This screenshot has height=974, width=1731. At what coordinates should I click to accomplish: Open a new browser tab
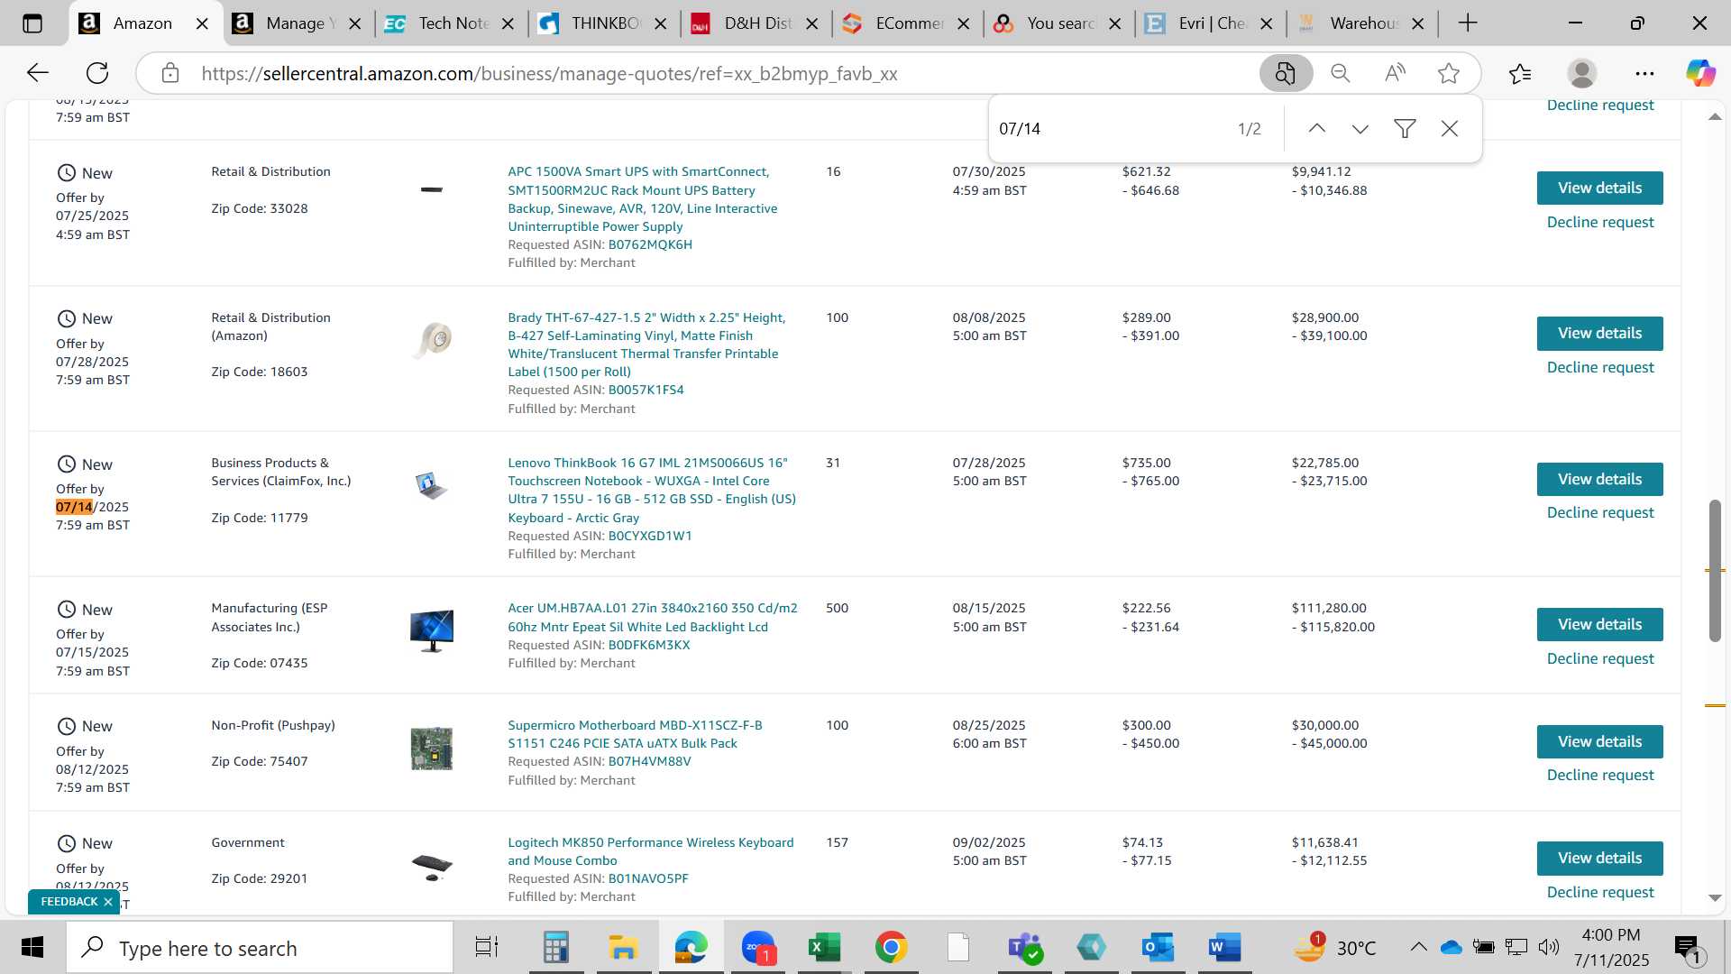[1468, 23]
